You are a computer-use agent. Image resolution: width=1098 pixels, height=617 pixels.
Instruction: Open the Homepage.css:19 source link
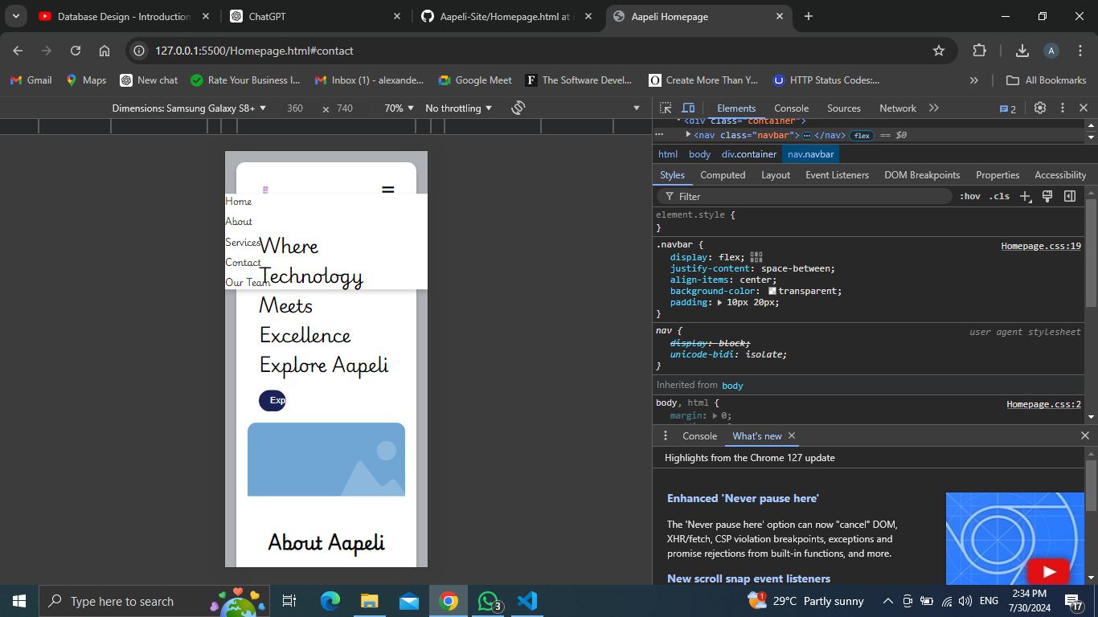[1040, 246]
